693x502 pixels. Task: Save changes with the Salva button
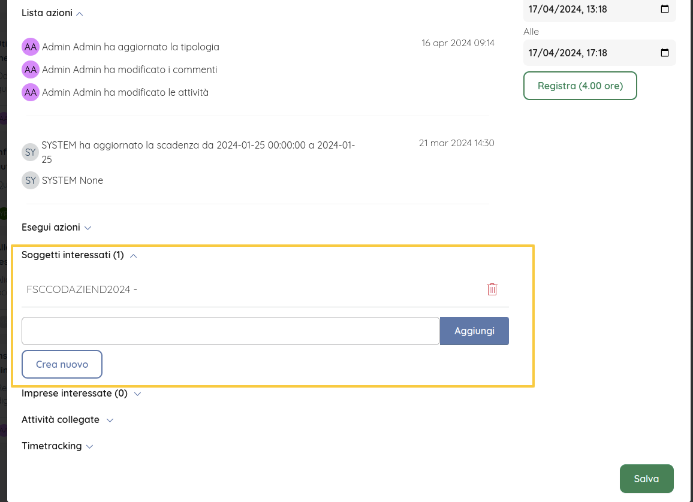tap(646, 479)
